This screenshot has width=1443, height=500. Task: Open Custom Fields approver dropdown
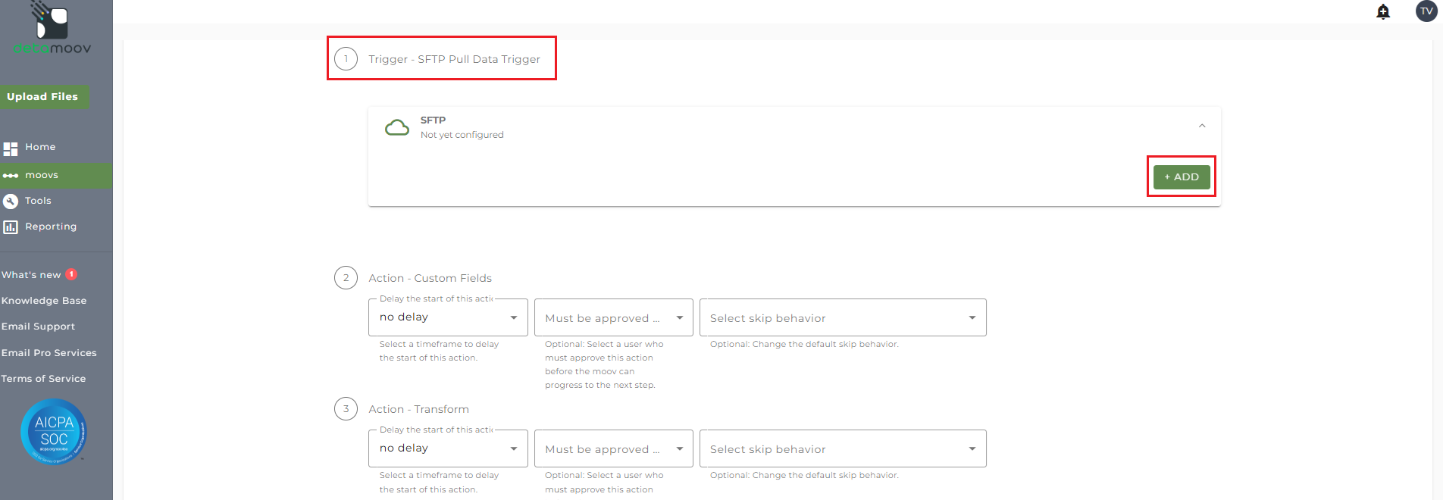(x=613, y=318)
